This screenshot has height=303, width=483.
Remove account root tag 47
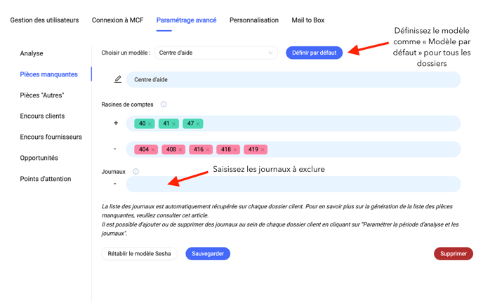click(x=198, y=124)
